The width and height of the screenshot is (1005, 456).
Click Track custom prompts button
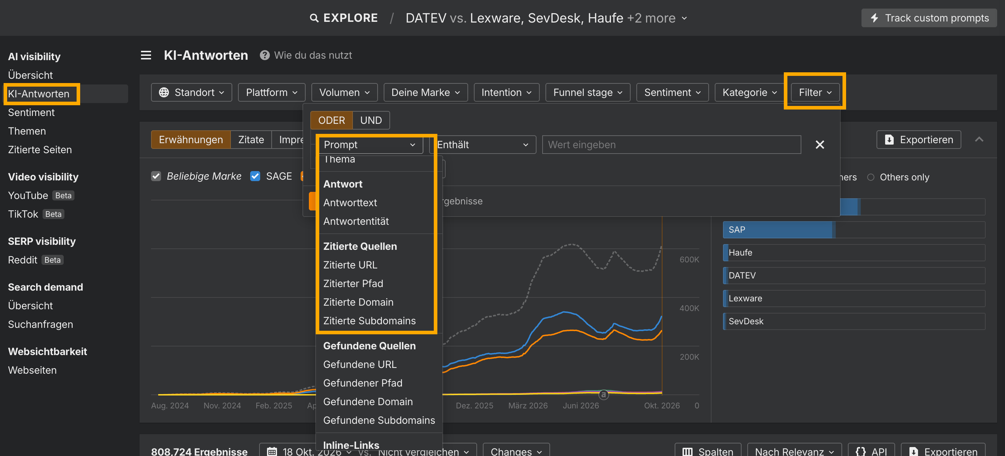click(x=928, y=18)
